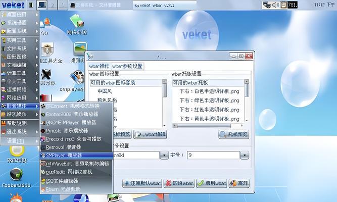Viewport: 337px width, 202px height.
Task: Open the 配置系统 menu entry
Action: click(20, 31)
